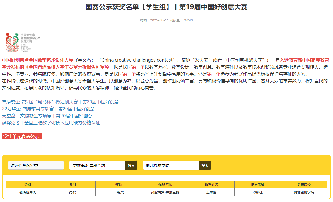Open link 天空盒—文物新生专项赛
Screen dimensions: 333x202
[47, 116]
